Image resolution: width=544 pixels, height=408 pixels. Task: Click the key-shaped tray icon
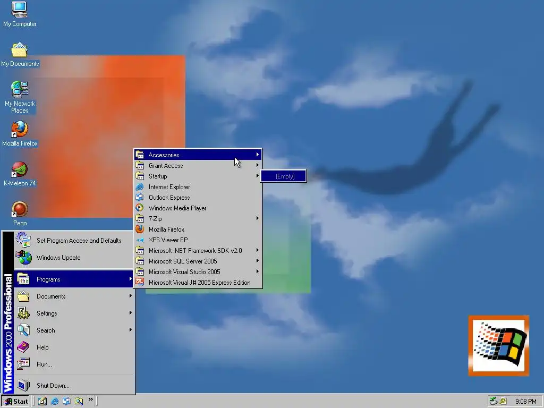click(x=503, y=402)
